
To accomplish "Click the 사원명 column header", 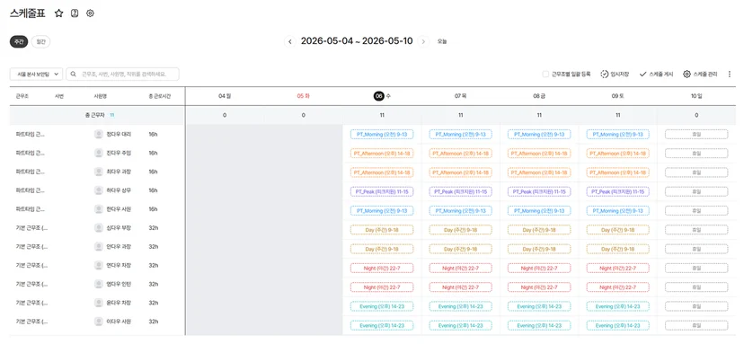I will pyautogui.click(x=100, y=96).
